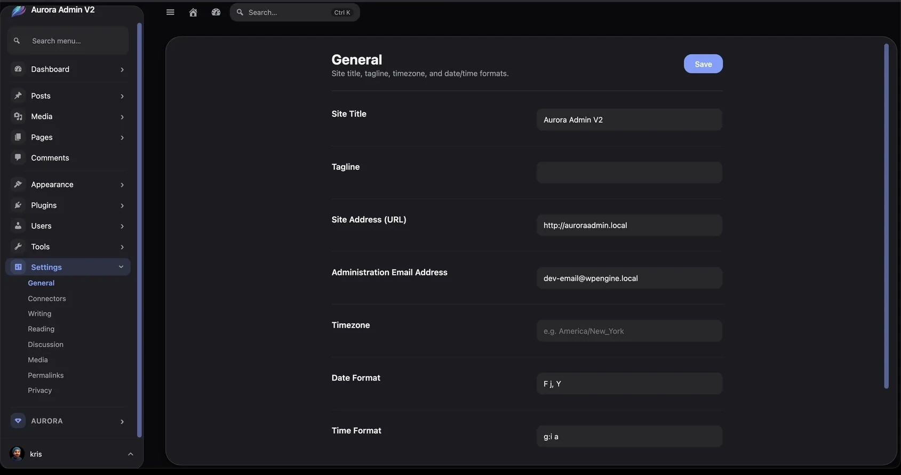Click the Posts pin icon

18,96
